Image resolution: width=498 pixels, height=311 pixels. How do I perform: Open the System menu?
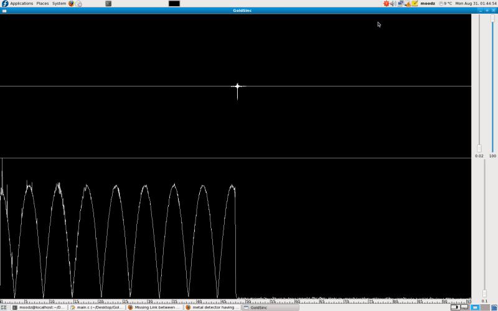point(59,3)
